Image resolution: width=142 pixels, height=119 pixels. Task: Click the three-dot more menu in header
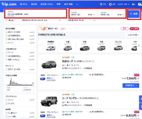pos(77,4)
